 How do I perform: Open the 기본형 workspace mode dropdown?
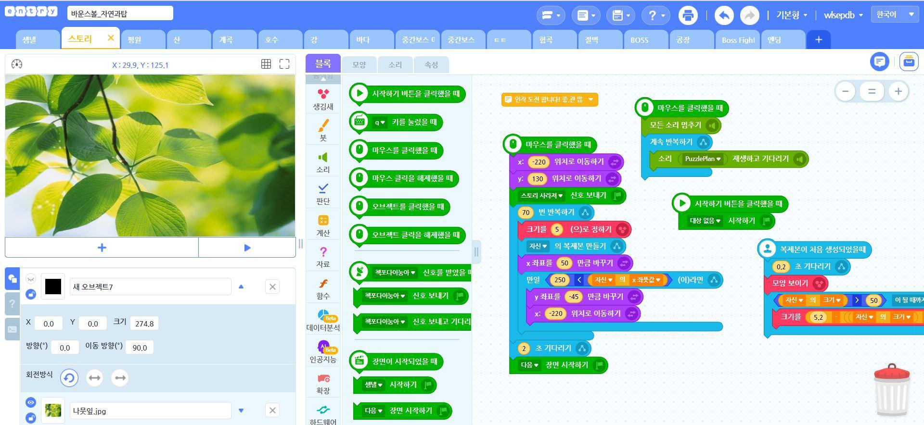[x=791, y=15]
